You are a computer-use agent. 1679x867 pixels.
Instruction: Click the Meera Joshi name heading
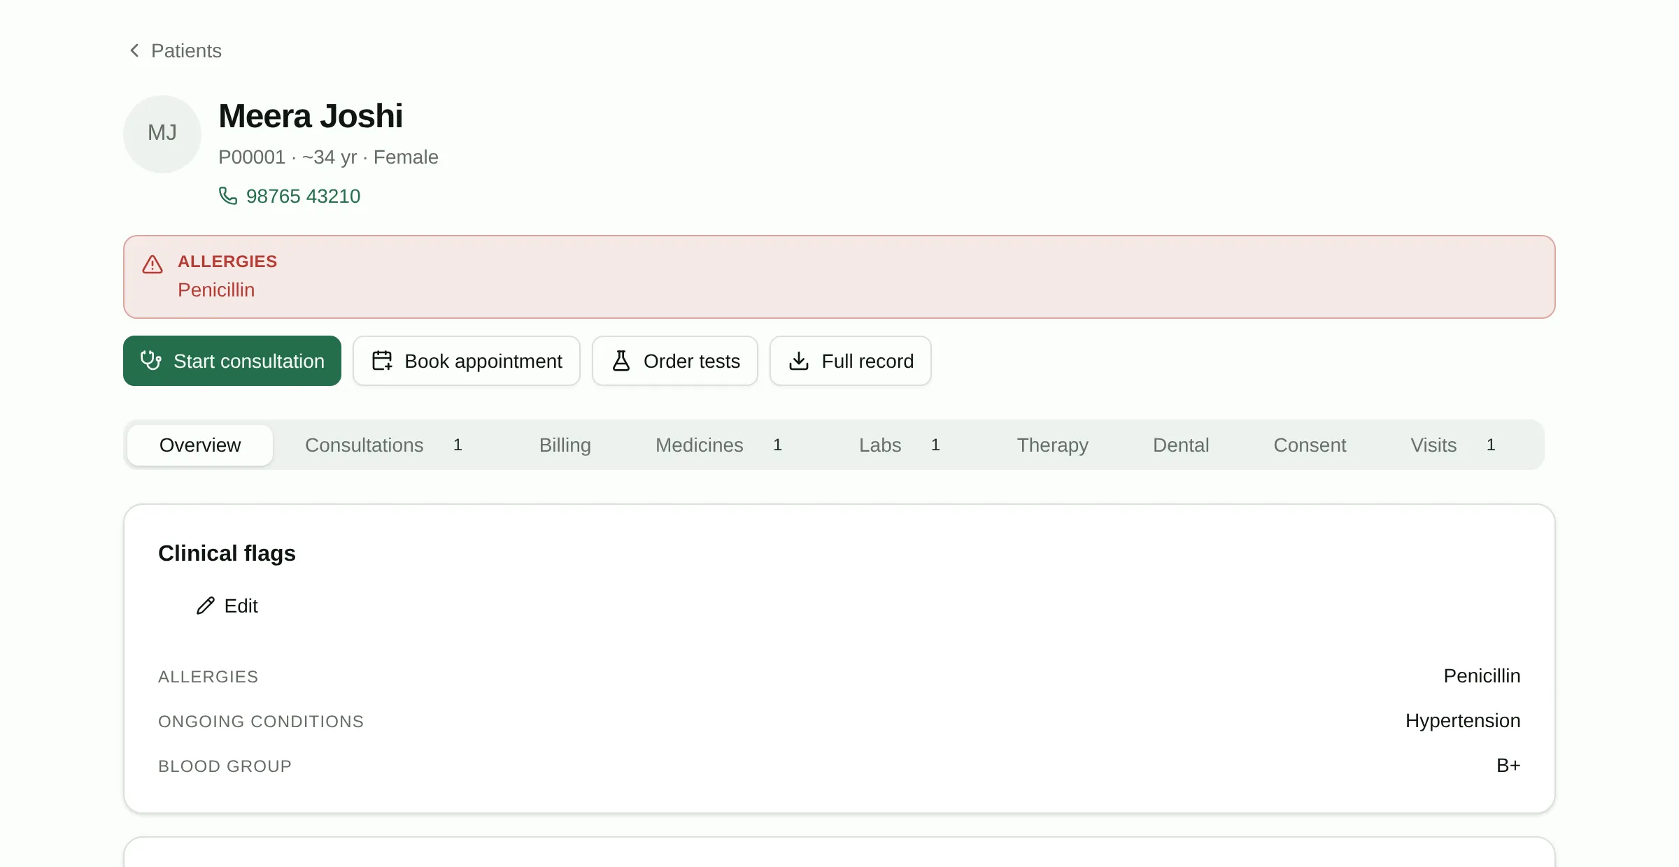pyautogui.click(x=311, y=116)
